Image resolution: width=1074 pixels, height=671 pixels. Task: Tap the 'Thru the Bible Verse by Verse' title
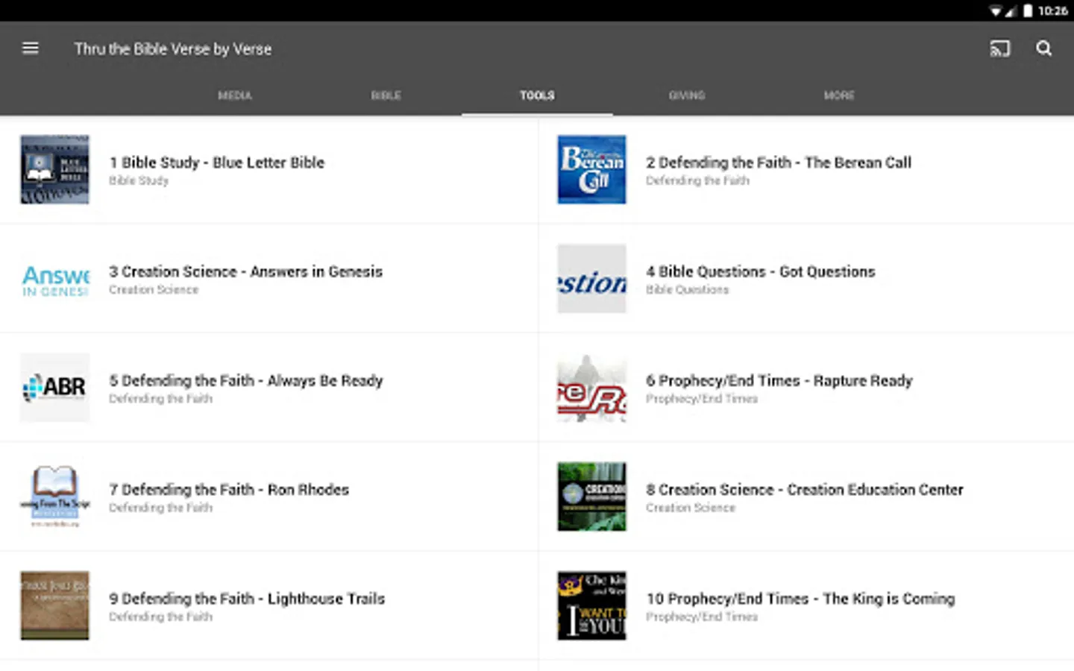[173, 49]
